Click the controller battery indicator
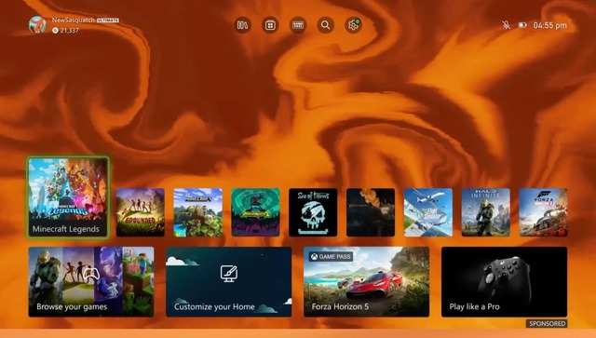Screen dimensions: 596x338 click(x=522, y=25)
